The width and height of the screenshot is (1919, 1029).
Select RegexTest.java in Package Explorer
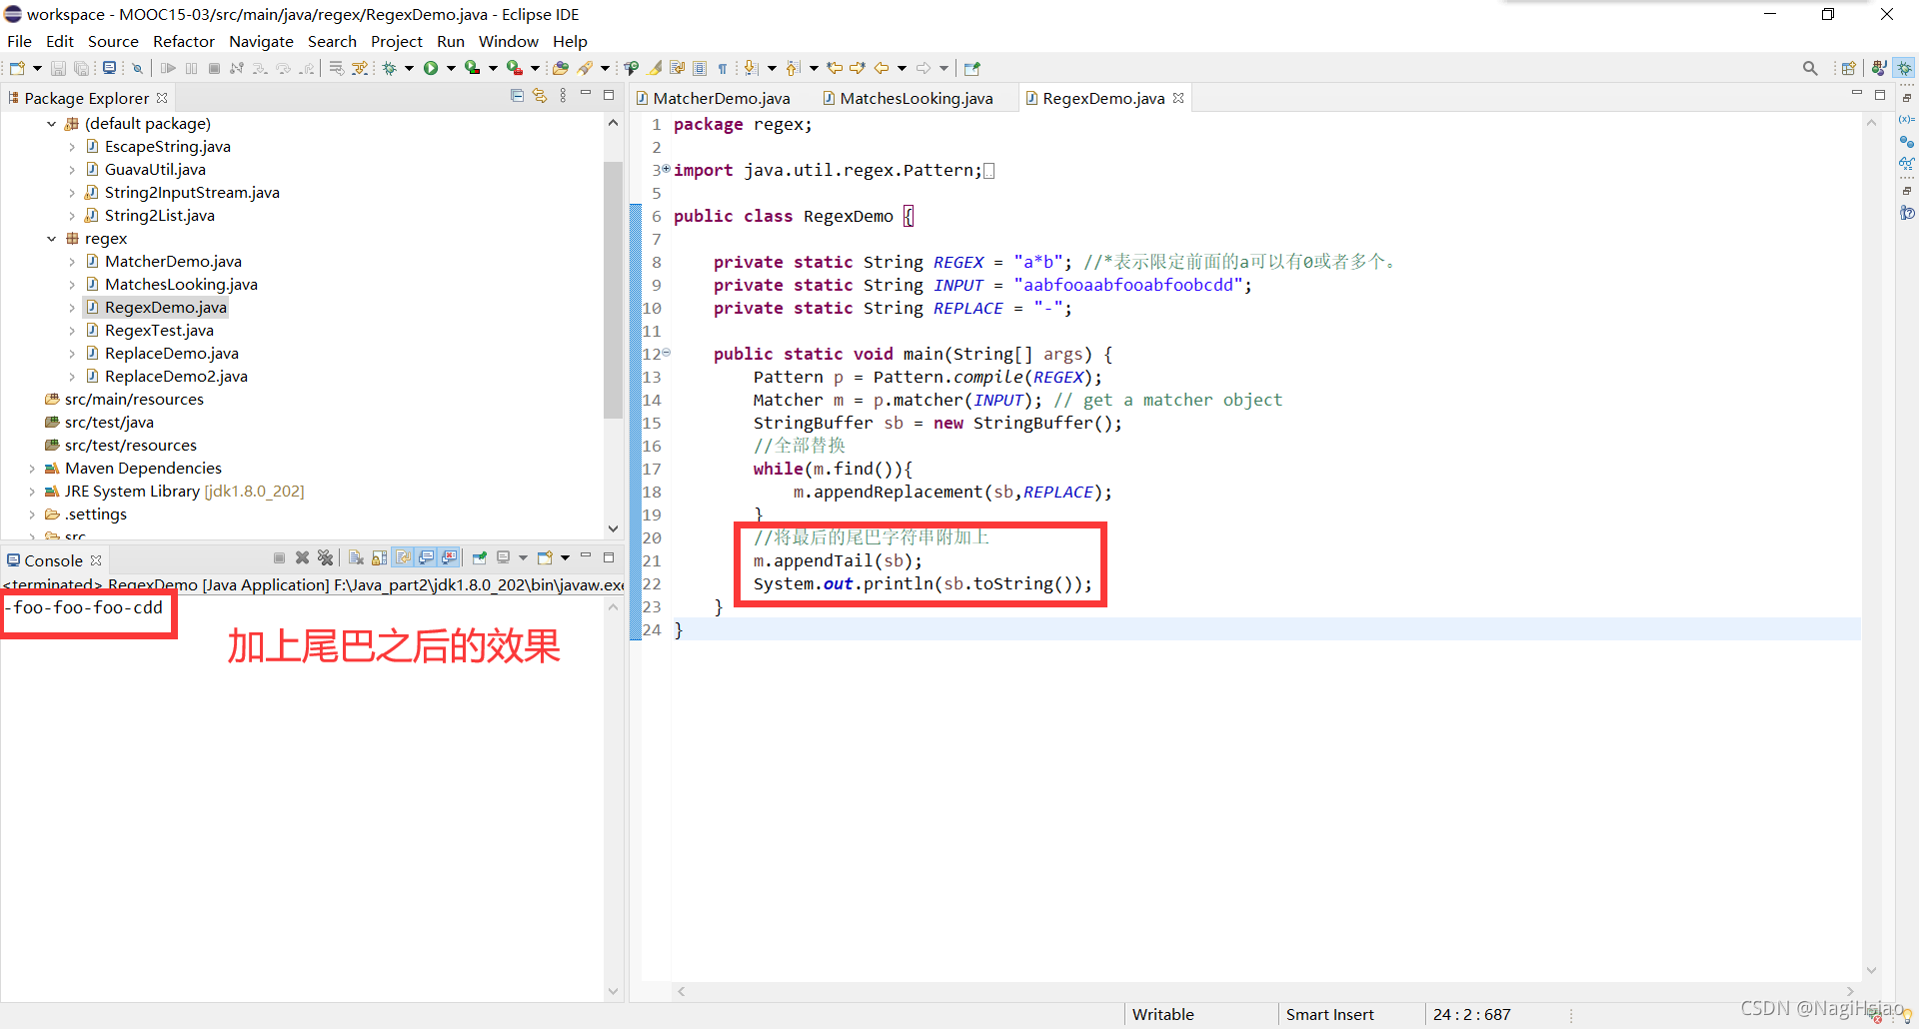coord(159,331)
